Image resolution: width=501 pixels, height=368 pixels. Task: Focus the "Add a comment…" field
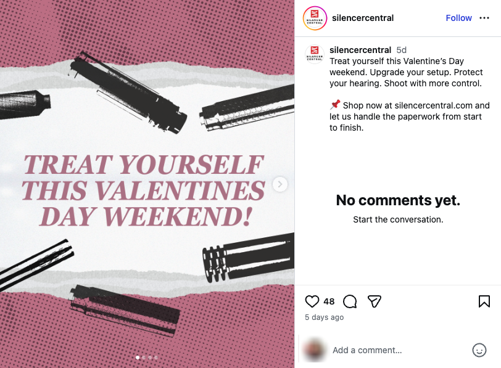click(x=395, y=350)
